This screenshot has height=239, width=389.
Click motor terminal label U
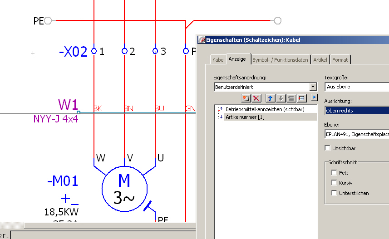(161, 158)
